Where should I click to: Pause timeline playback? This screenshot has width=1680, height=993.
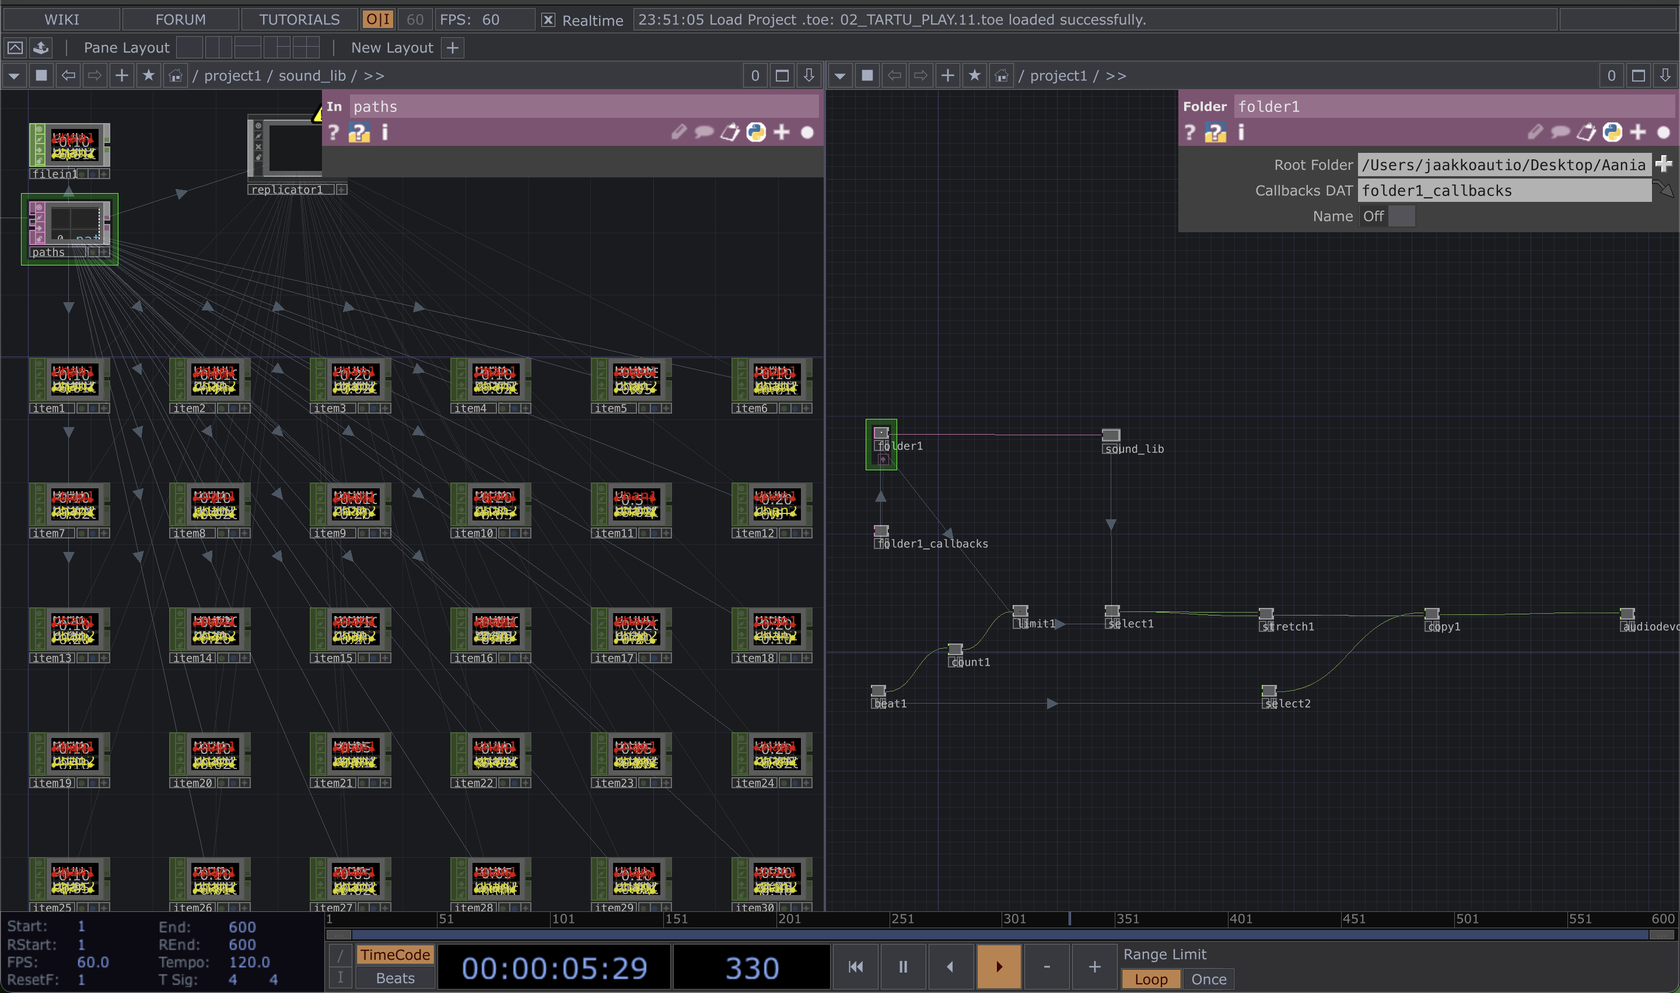point(902,966)
